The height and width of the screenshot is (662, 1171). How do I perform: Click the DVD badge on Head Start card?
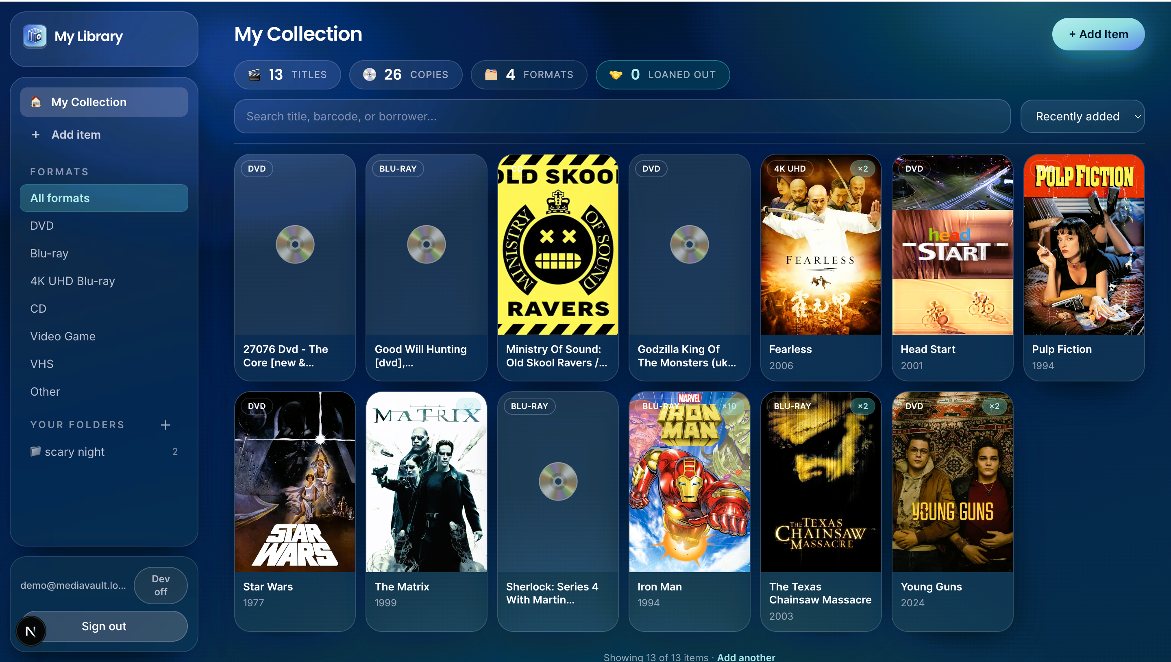tap(914, 169)
